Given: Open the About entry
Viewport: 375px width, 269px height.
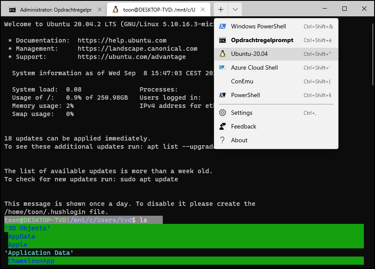Looking at the screenshot, I should 276,140.
